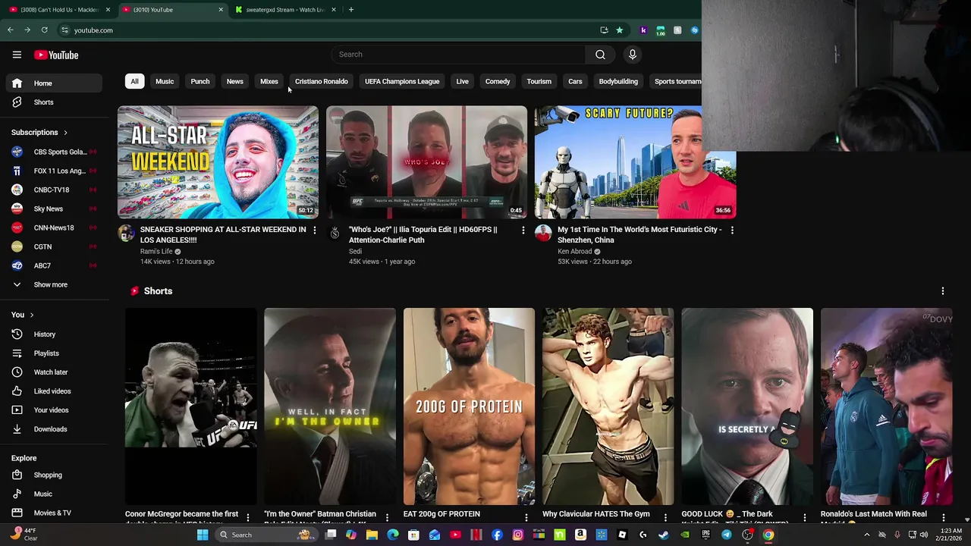Select the All filter chip
The width and height of the screenshot is (971, 546).
(134, 81)
